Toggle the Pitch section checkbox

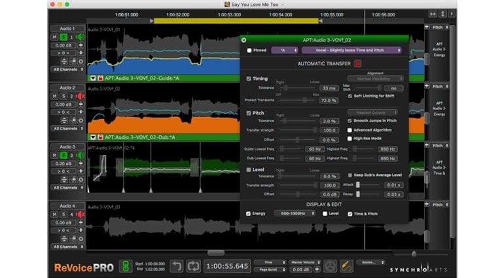pos(249,113)
